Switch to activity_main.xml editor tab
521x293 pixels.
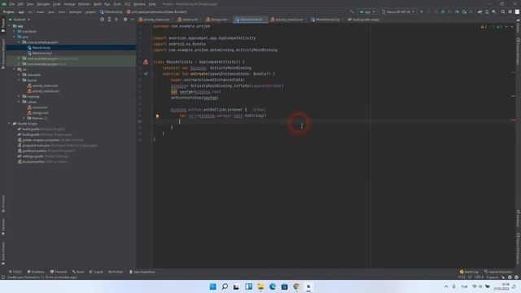154,20
